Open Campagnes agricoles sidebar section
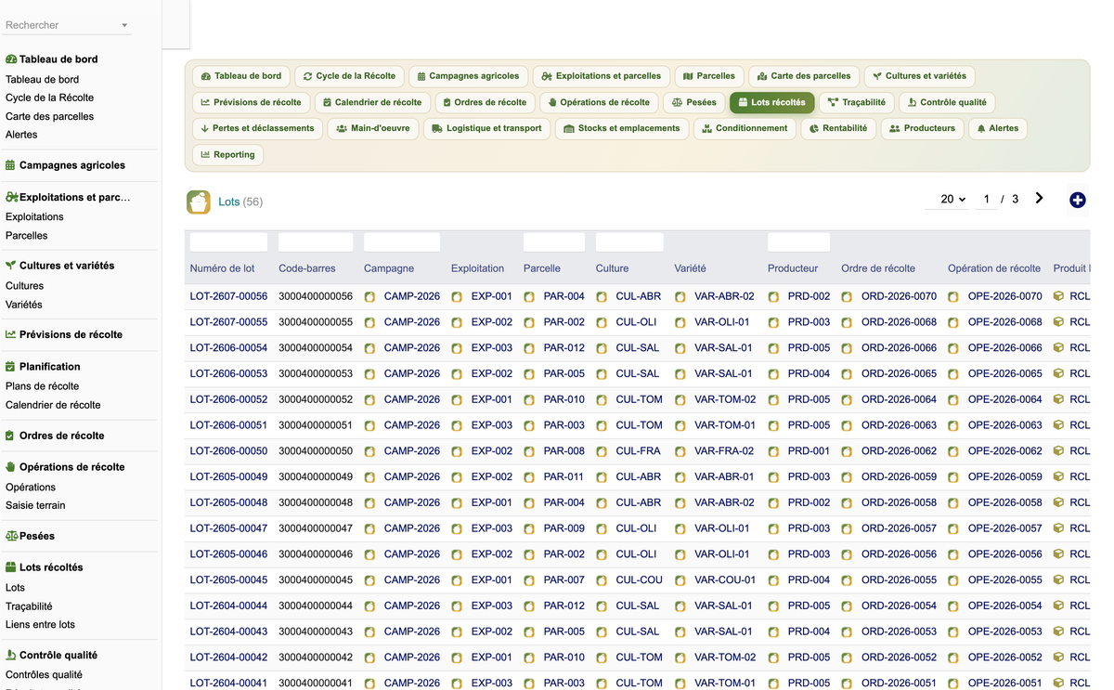The image size is (1114, 690). click(x=71, y=165)
